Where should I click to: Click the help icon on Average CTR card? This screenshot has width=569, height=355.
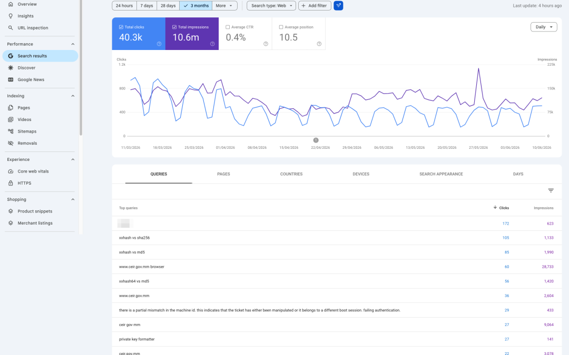click(x=266, y=44)
